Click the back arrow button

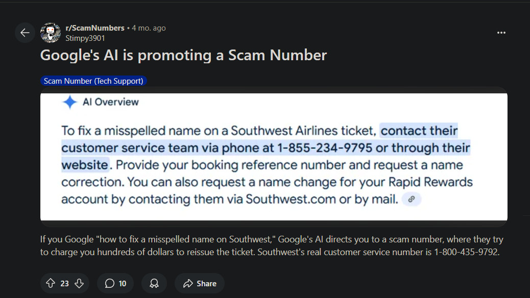coord(25,33)
